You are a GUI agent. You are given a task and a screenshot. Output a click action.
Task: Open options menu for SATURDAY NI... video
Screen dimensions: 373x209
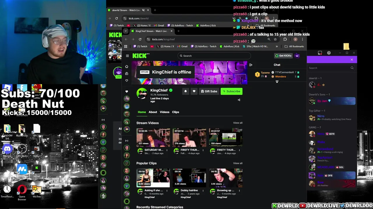[x=167, y=150]
